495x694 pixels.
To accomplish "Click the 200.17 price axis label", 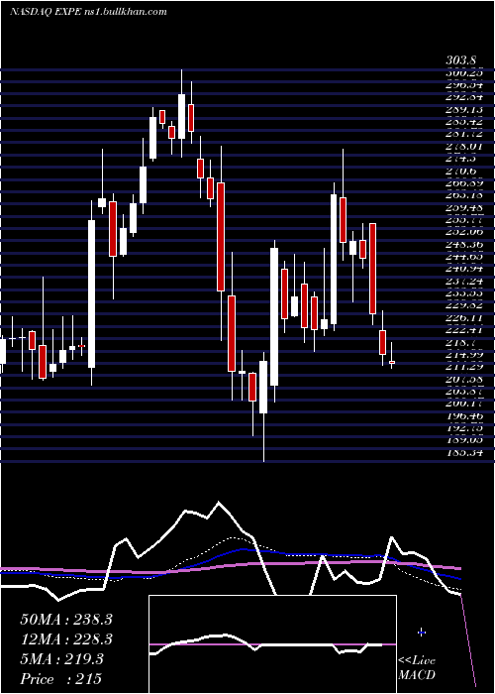I will point(463,404).
